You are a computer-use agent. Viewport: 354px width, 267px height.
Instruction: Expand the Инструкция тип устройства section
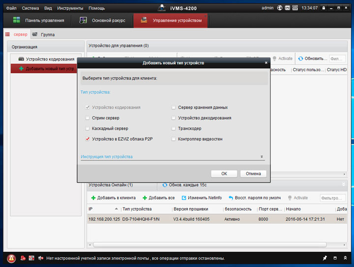[262, 157]
